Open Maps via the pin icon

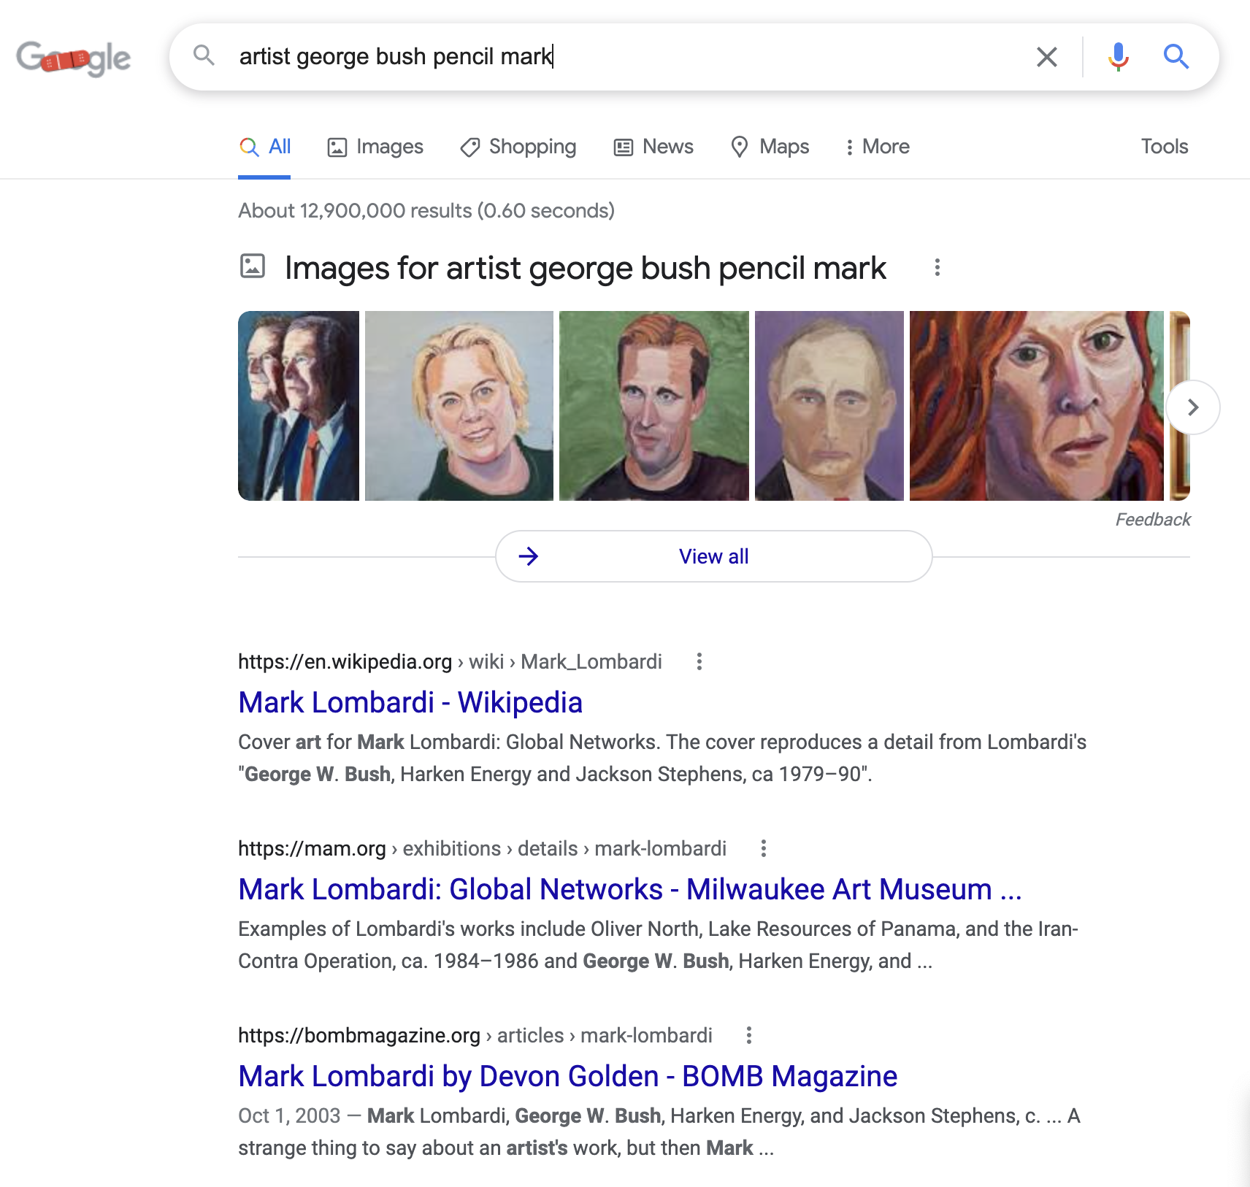740,147
